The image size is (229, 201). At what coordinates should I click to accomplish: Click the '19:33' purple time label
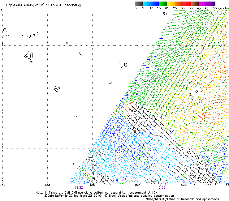(x=161, y=188)
